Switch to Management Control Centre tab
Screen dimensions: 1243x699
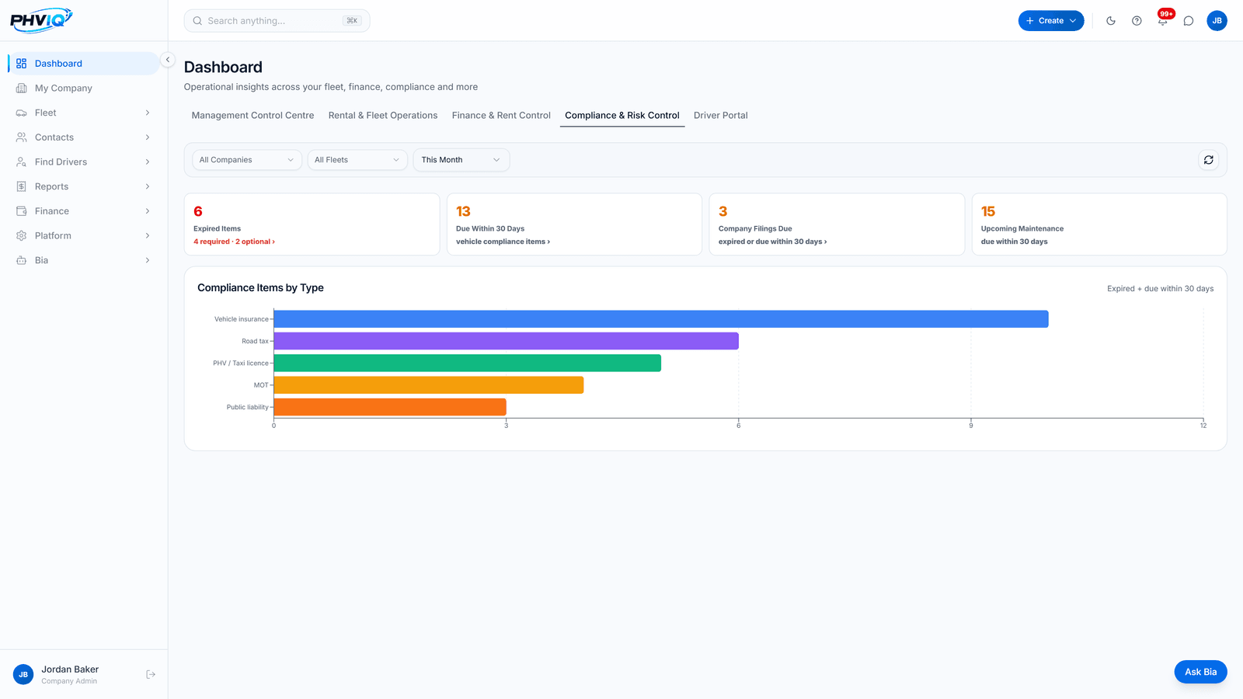252,116
